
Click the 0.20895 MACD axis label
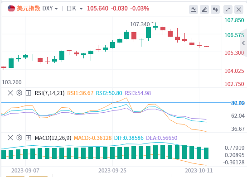[x=235, y=155]
